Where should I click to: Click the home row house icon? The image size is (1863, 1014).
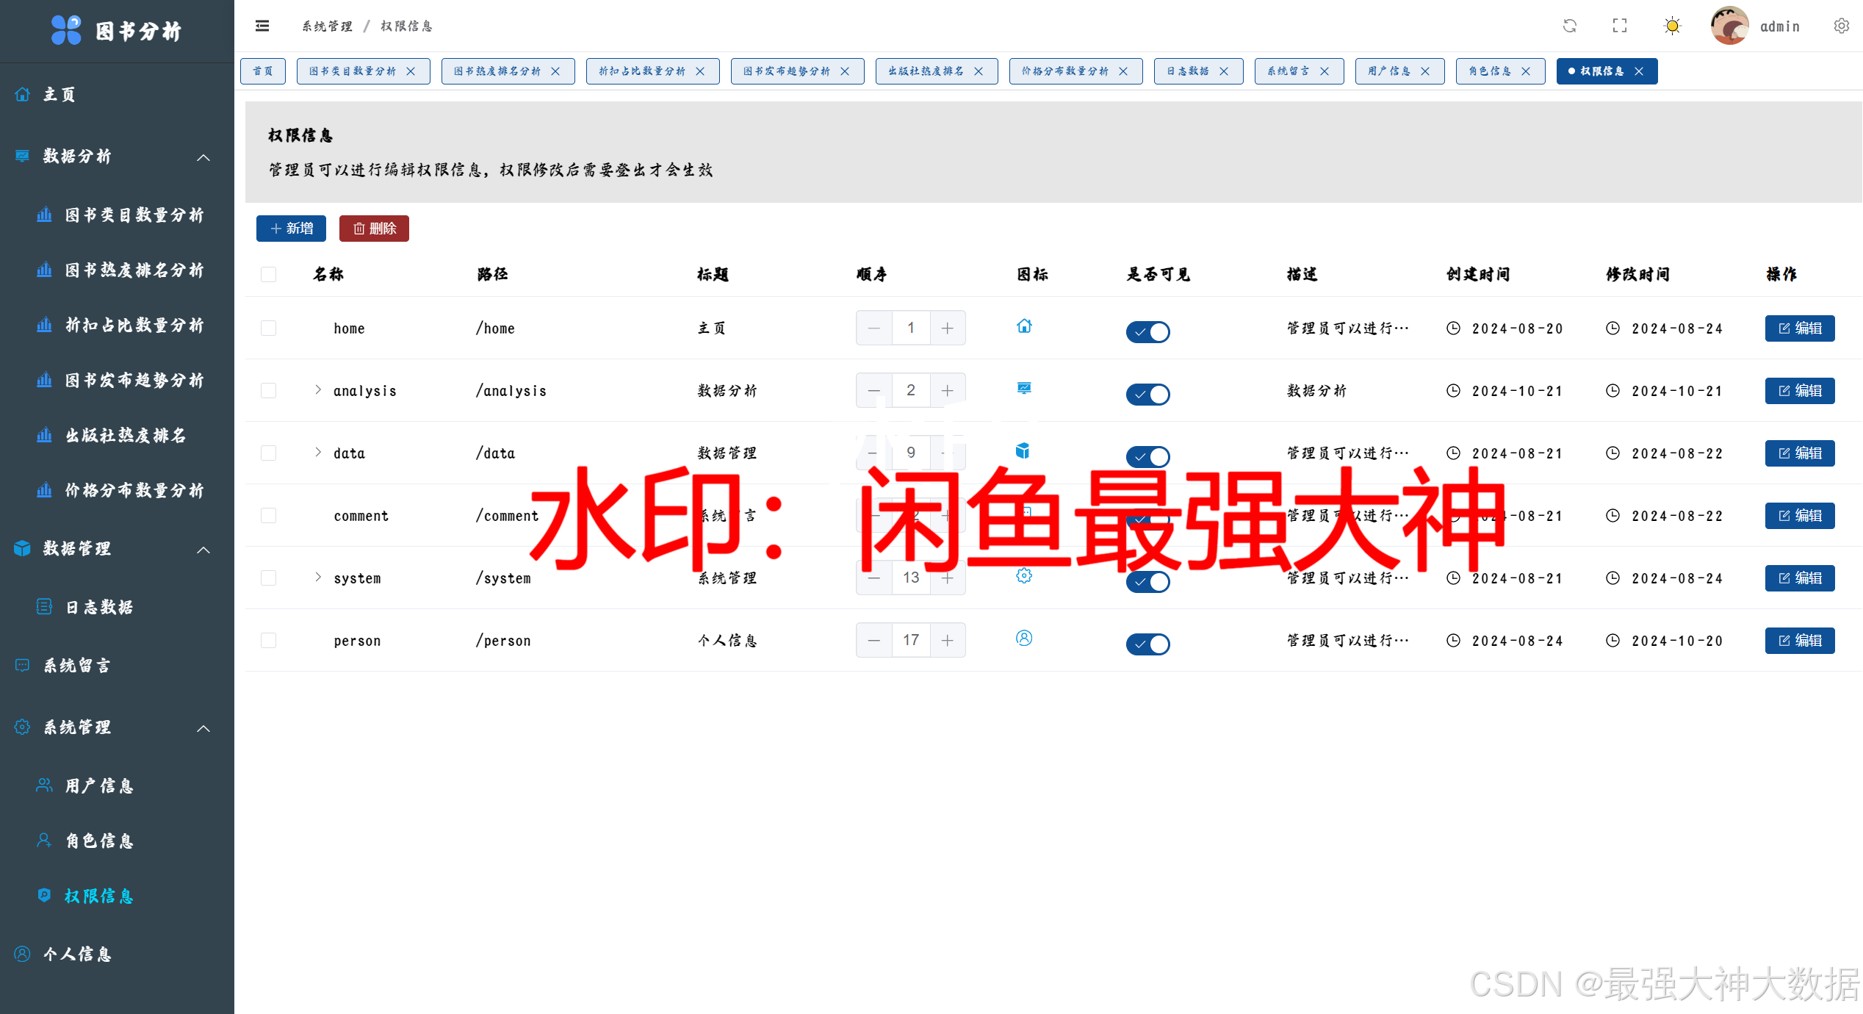pos(1024,326)
